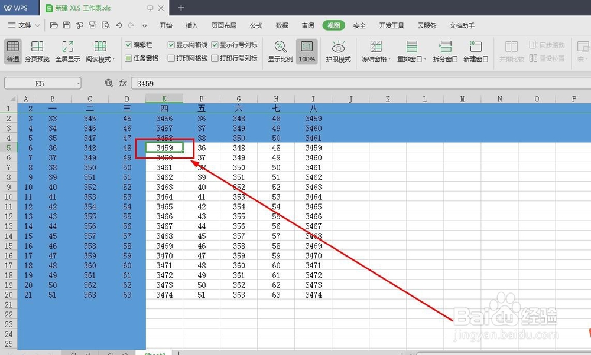Click the fx insert function button
The width and height of the screenshot is (591, 355).
click(x=122, y=83)
